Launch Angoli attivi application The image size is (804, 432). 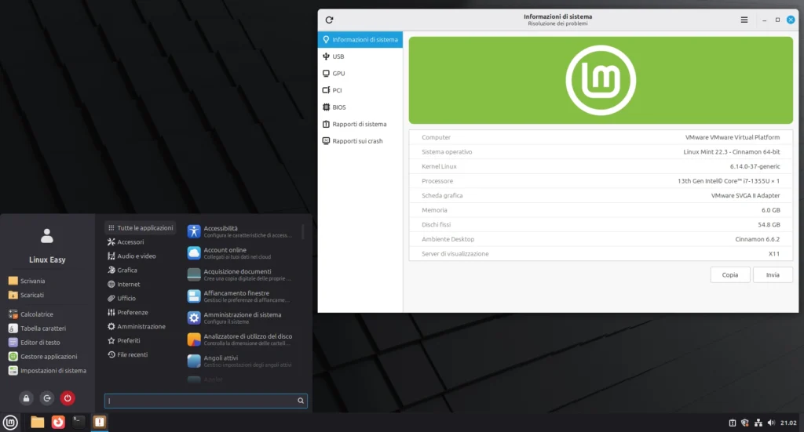click(242, 361)
